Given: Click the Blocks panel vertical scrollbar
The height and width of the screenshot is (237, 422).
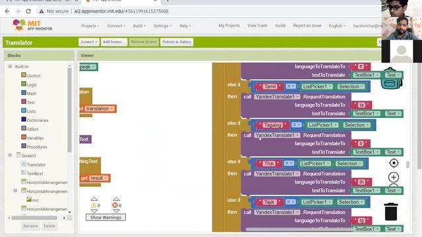Looking at the screenshot, I should tap(70, 110).
